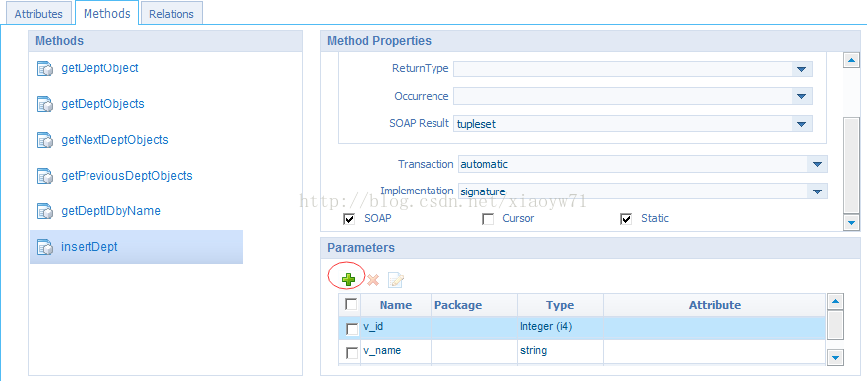
Task: Click the Transaction field showing automatic
Action: (x=643, y=164)
